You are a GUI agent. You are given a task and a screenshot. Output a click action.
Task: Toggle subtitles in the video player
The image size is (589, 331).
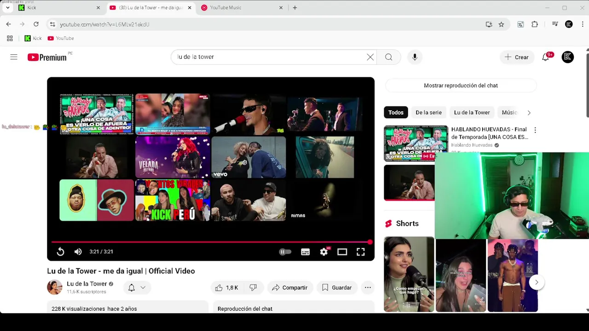tap(305, 251)
